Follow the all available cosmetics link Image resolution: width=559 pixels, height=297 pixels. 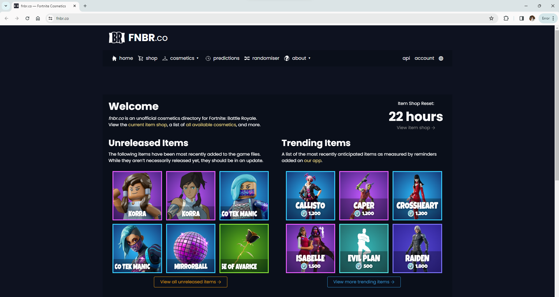point(211,125)
